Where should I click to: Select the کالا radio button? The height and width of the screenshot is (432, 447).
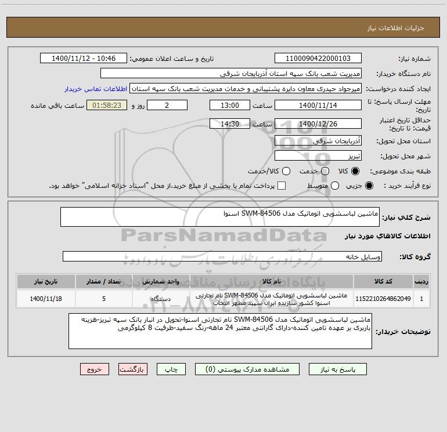(x=355, y=171)
